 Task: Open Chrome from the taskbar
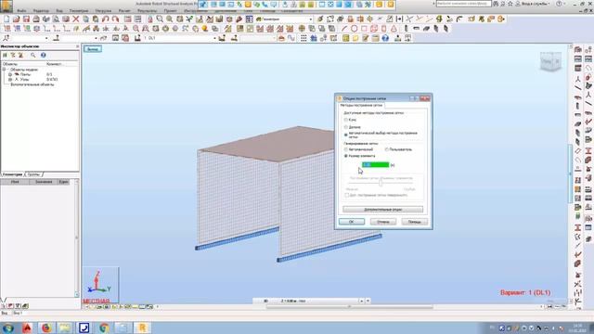(104, 328)
